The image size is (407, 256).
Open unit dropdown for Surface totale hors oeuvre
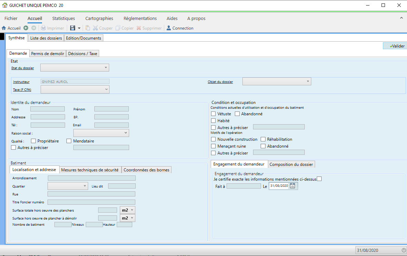(127, 210)
